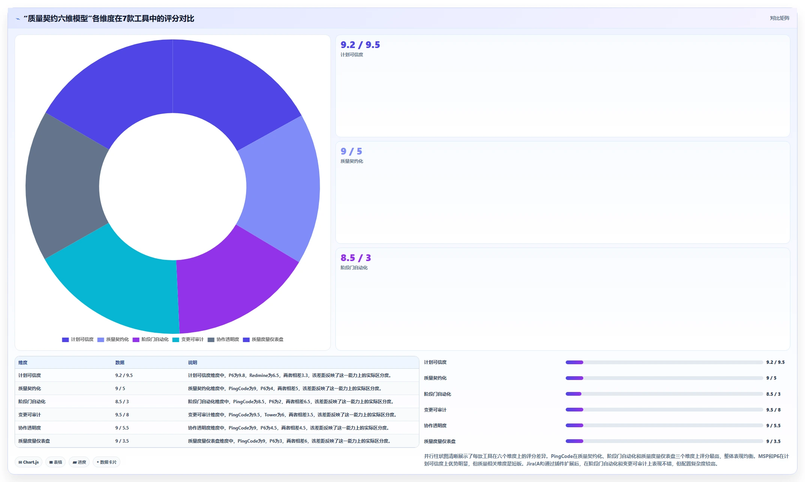The height and width of the screenshot is (482, 805).
Task: Hide 阶段门自动化 series via legend
Action: click(150, 339)
